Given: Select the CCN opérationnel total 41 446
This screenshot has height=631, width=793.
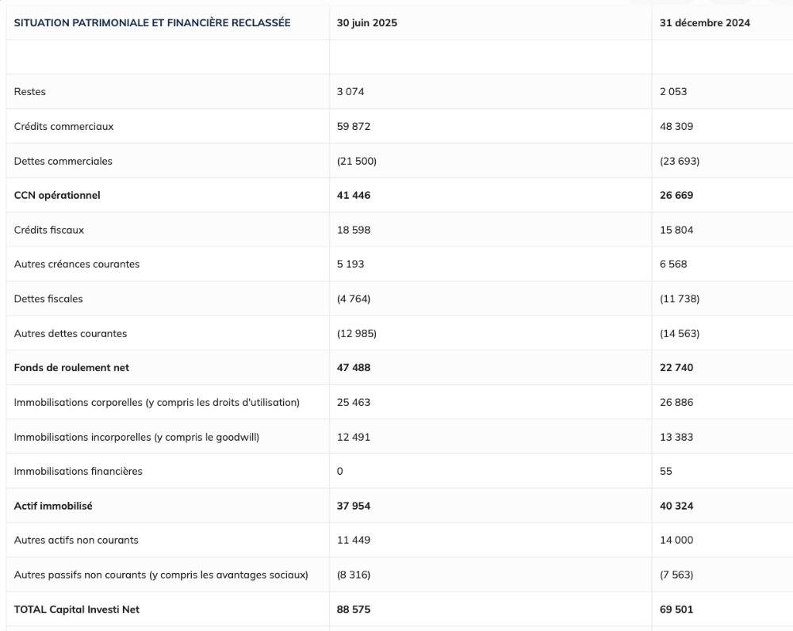Looking at the screenshot, I should click(354, 195).
